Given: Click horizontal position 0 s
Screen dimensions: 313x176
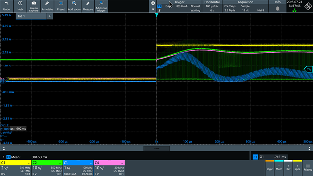Looking at the screenshot, I should coord(212,10).
